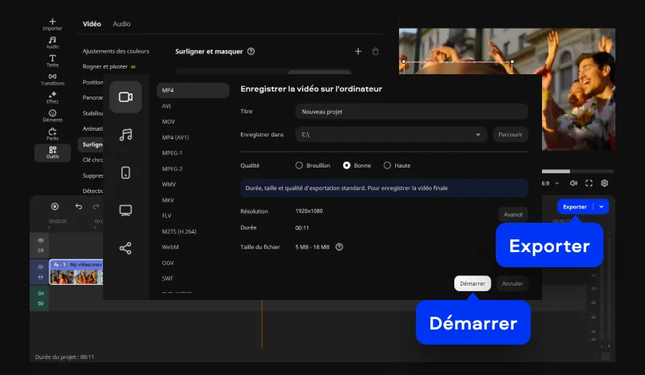The height and width of the screenshot is (375, 645).
Task: Open the Éléments sticker section
Action: 52,116
